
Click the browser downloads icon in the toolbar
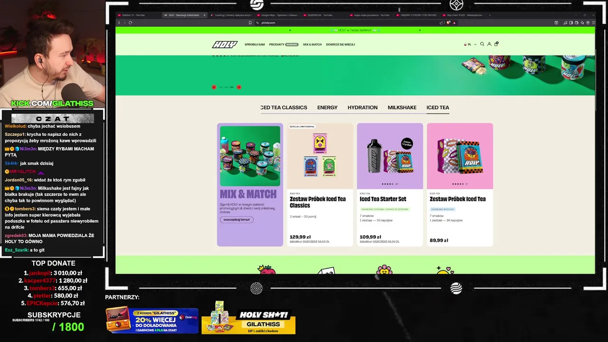click(x=556, y=23)
